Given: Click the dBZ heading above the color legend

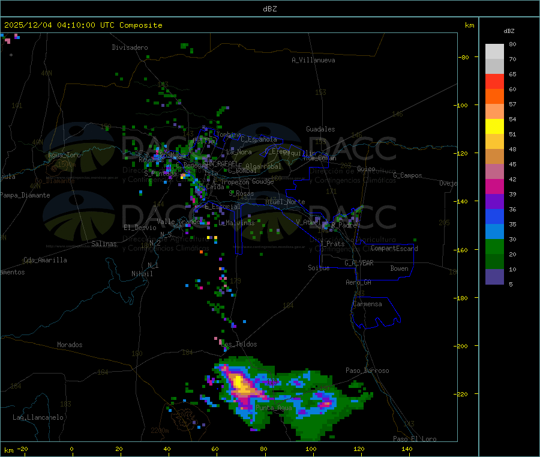Looking at the screenshot, I should (x=509, y=31).
